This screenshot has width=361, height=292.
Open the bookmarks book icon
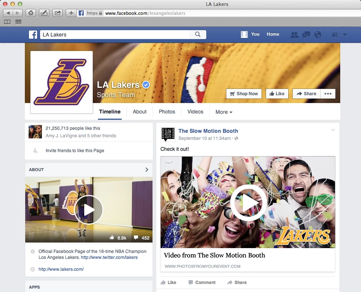click(7, 22)
